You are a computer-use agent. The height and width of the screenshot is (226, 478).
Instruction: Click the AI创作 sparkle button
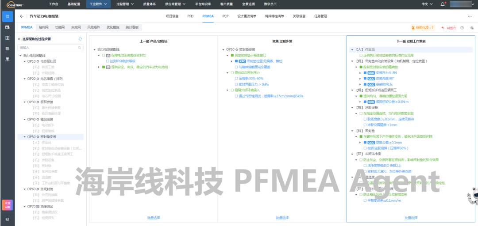click(x=448, y=28)
